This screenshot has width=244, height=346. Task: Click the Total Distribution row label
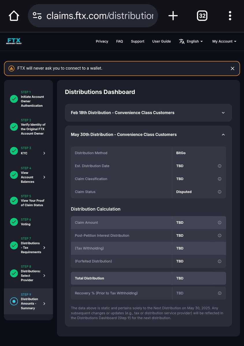tap(90, 279)
